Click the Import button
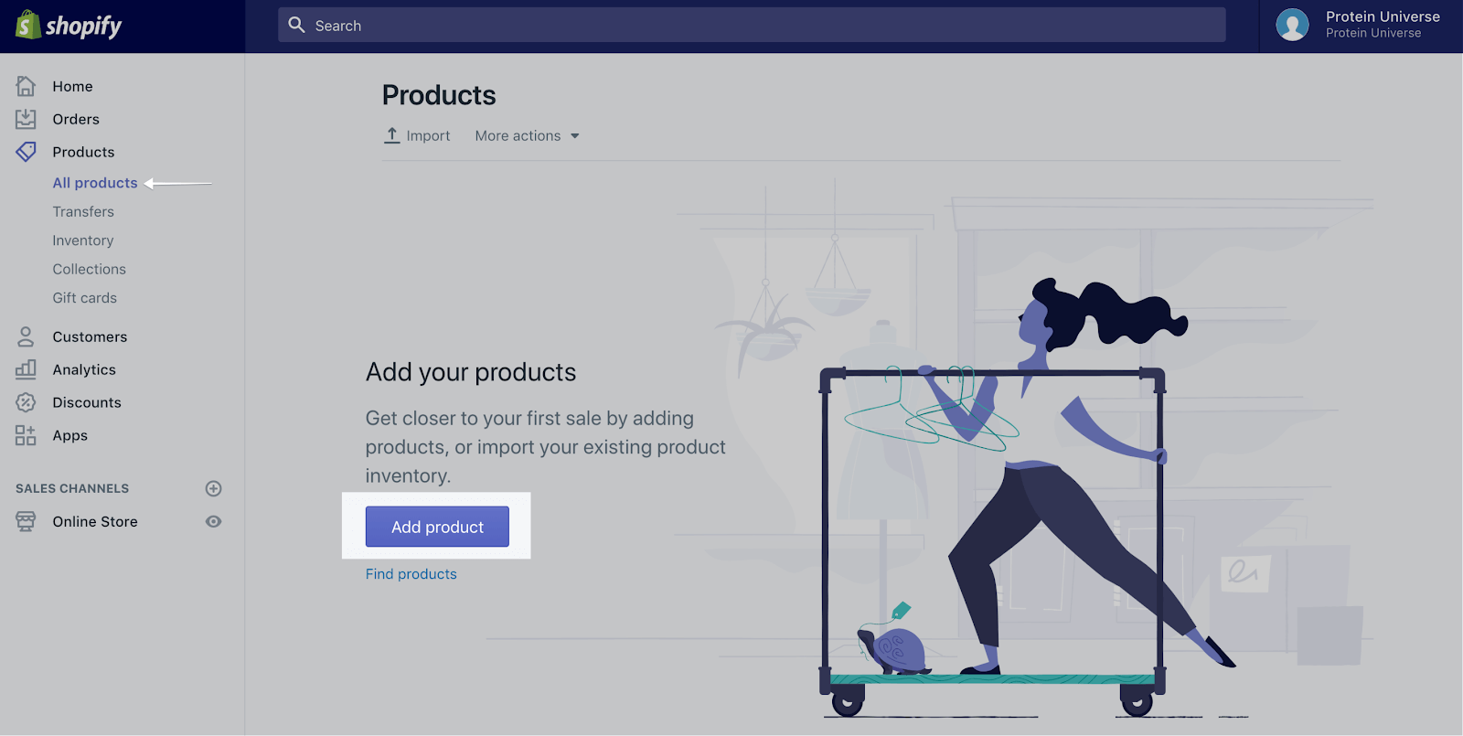The image size is (1463, 736). point(417,136)
